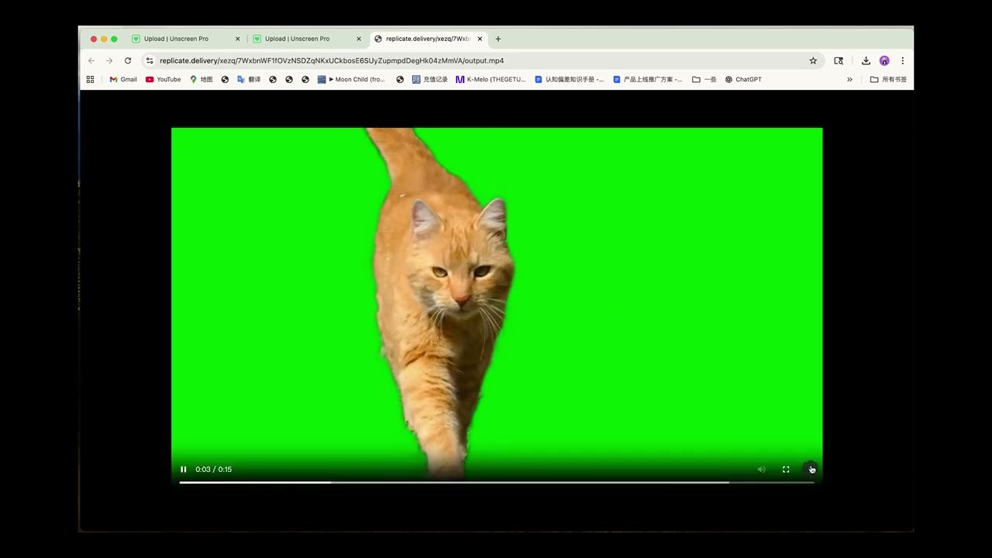992x558 pixels.
Task: Open the media search lens icon
Action: 839,60
